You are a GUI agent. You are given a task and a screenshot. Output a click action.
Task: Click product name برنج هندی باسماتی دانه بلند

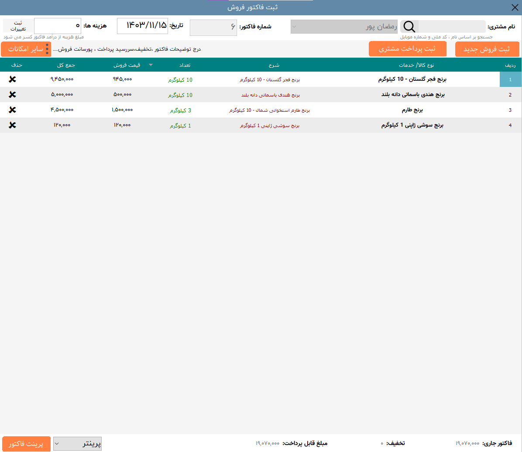[413, 95]
